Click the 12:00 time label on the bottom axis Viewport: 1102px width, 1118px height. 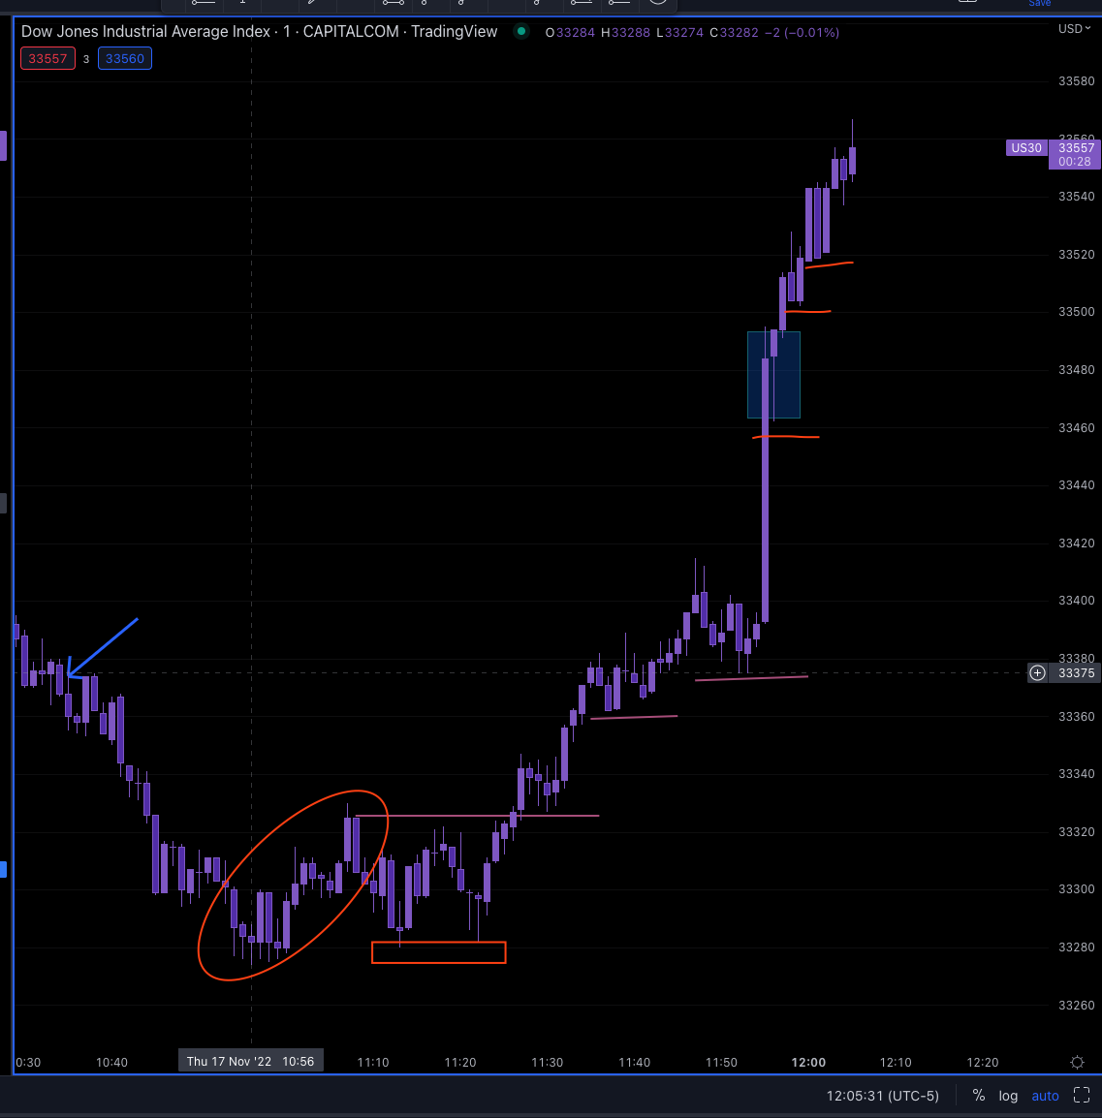pyautogui.click(x=808, y=1062)
